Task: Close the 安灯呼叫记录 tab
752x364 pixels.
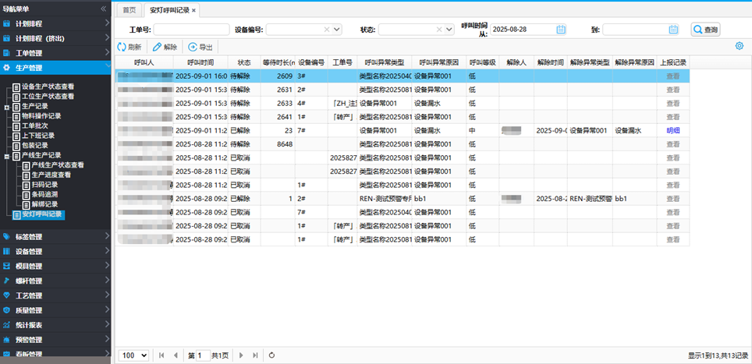Action: click(x=194, y=10)
